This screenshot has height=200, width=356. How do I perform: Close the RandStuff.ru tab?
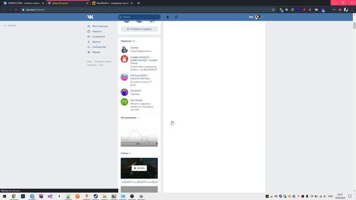tap(131, 3)
